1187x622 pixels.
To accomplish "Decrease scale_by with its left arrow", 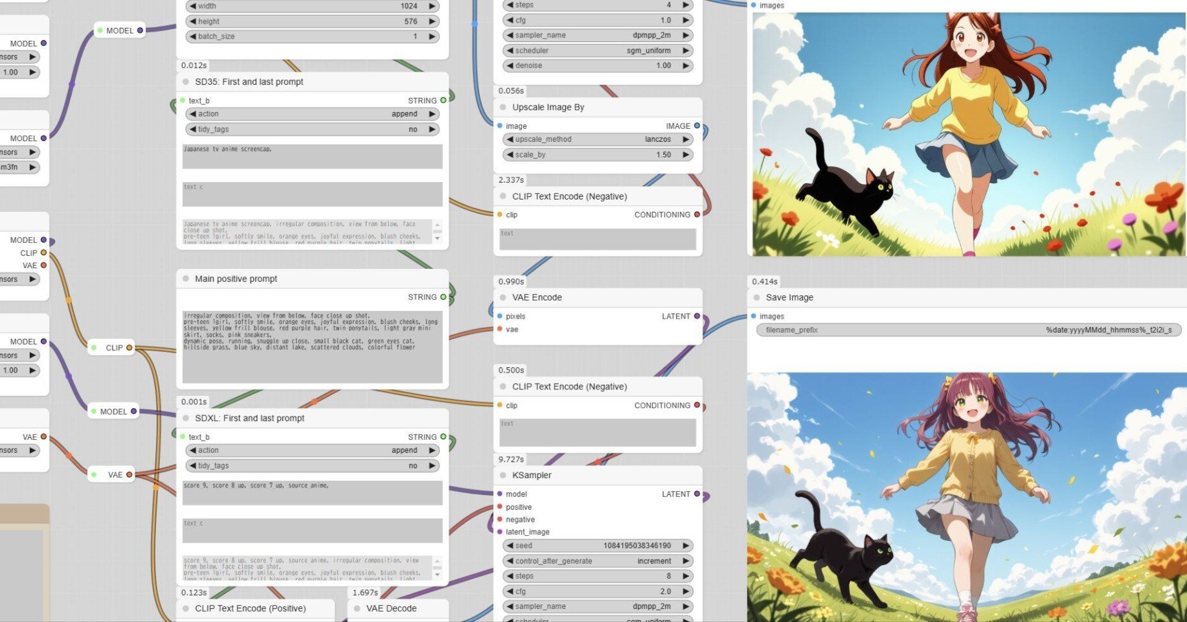I will click(x=510, y=155).
